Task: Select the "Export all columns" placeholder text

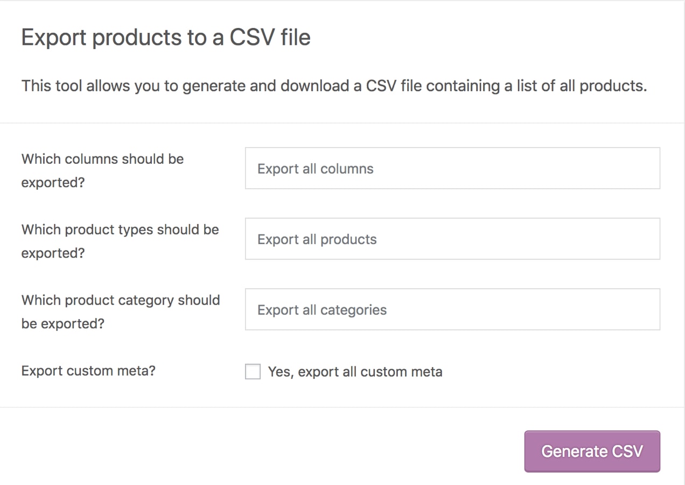Action: click(316, 169)
